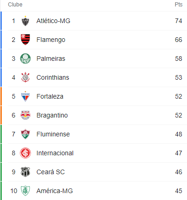Open the Ceará SC crest icon
The image size is (187, 200).
pos(25,172)
